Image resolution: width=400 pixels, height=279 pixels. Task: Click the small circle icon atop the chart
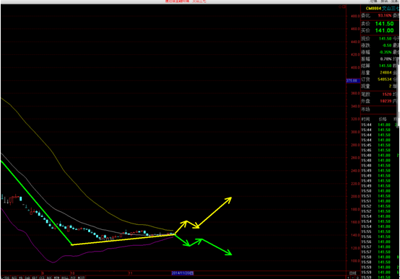(340, 6)
